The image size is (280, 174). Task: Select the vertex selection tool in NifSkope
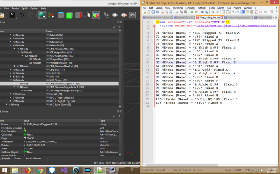[x=51, y=15]
